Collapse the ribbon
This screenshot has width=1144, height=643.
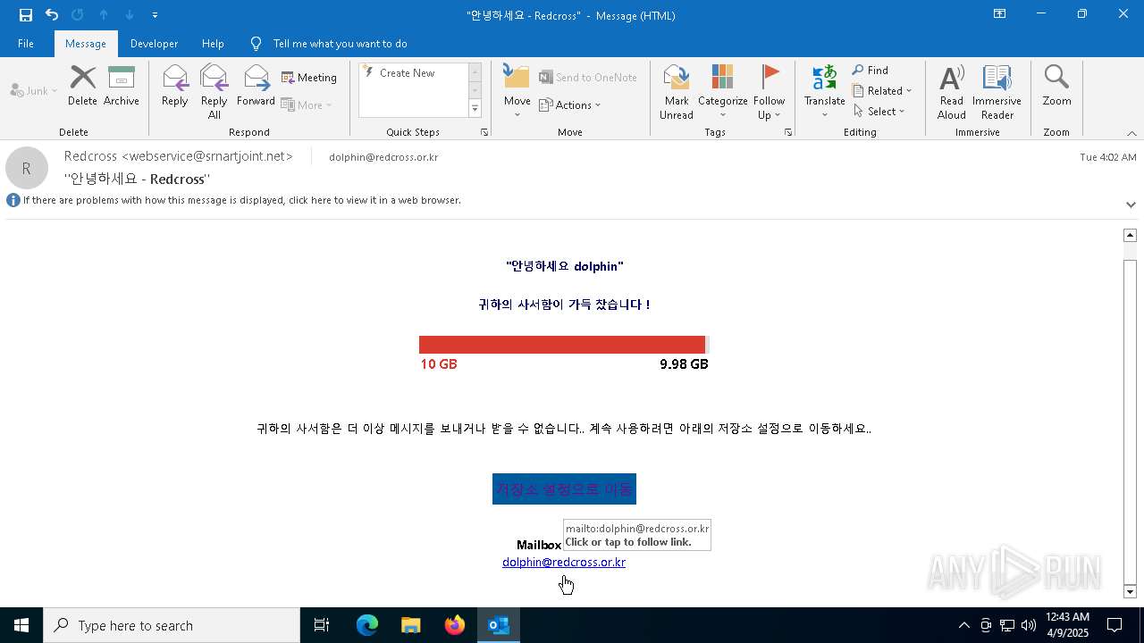pyautogui.click(x=1131, y=133)
